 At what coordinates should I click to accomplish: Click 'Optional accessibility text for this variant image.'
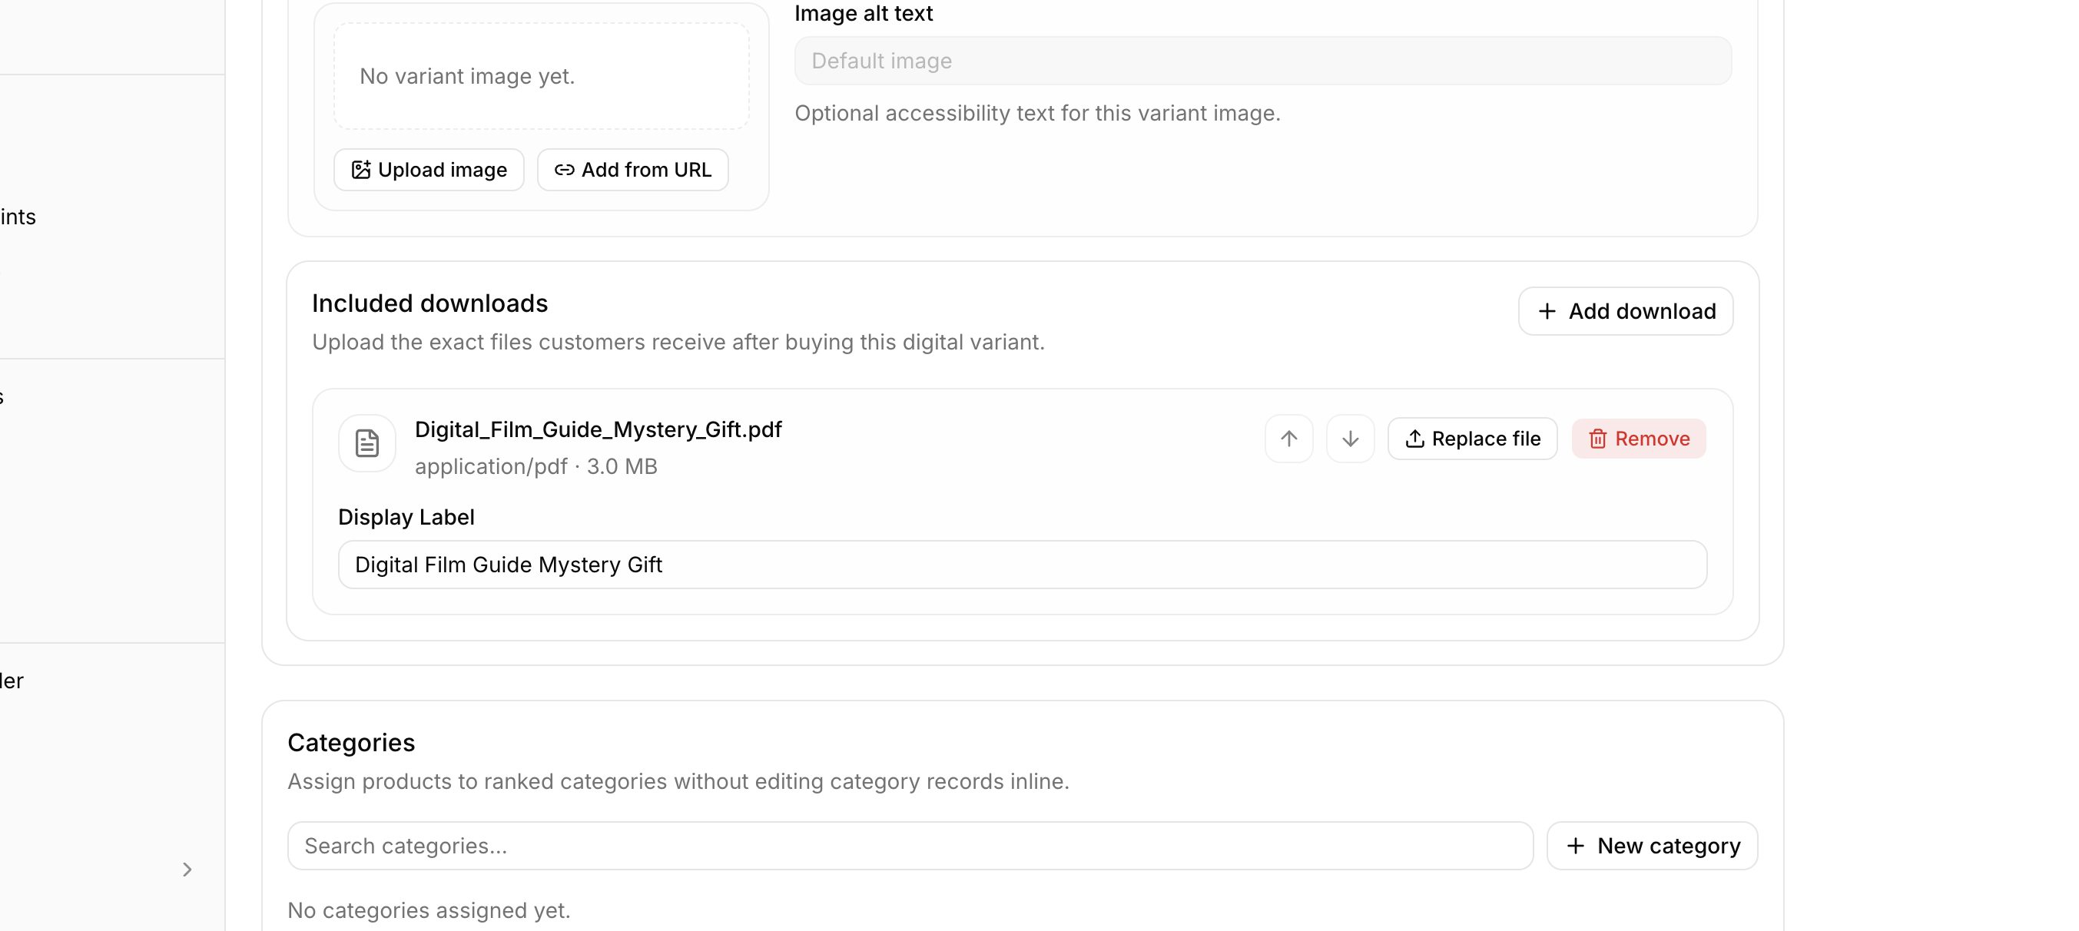point(1037,113)
